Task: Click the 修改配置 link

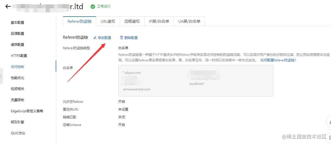Action: tap(104, 38)
